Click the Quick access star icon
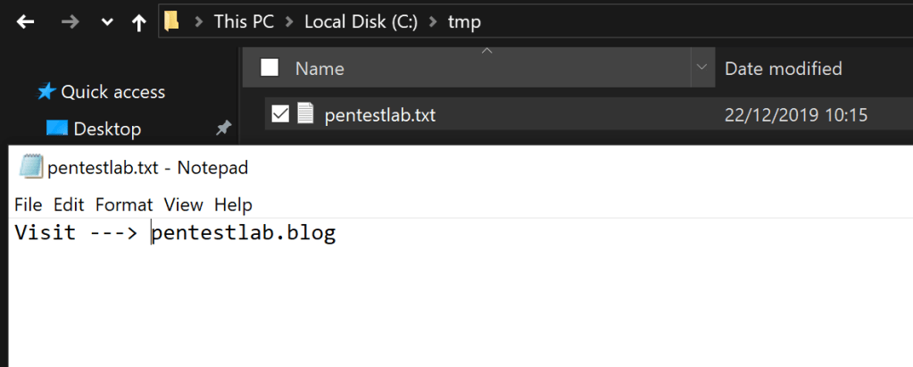This screenshot has height=367, width=913. pos(46,91)
